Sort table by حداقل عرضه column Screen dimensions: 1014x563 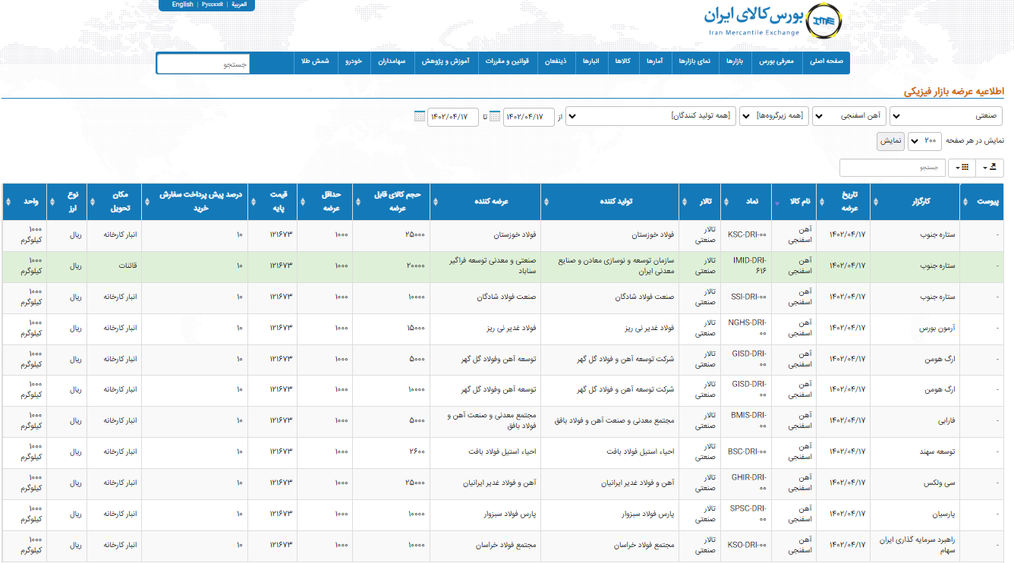pos(325,202)
